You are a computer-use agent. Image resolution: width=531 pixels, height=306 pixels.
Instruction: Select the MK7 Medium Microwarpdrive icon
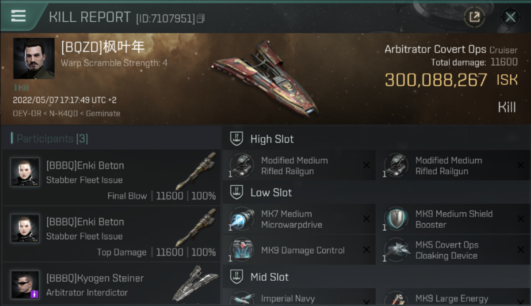[x=242, y=219]
